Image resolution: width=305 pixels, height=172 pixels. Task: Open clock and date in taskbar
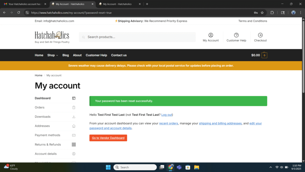pyautogui.click(x=296, y=167)
